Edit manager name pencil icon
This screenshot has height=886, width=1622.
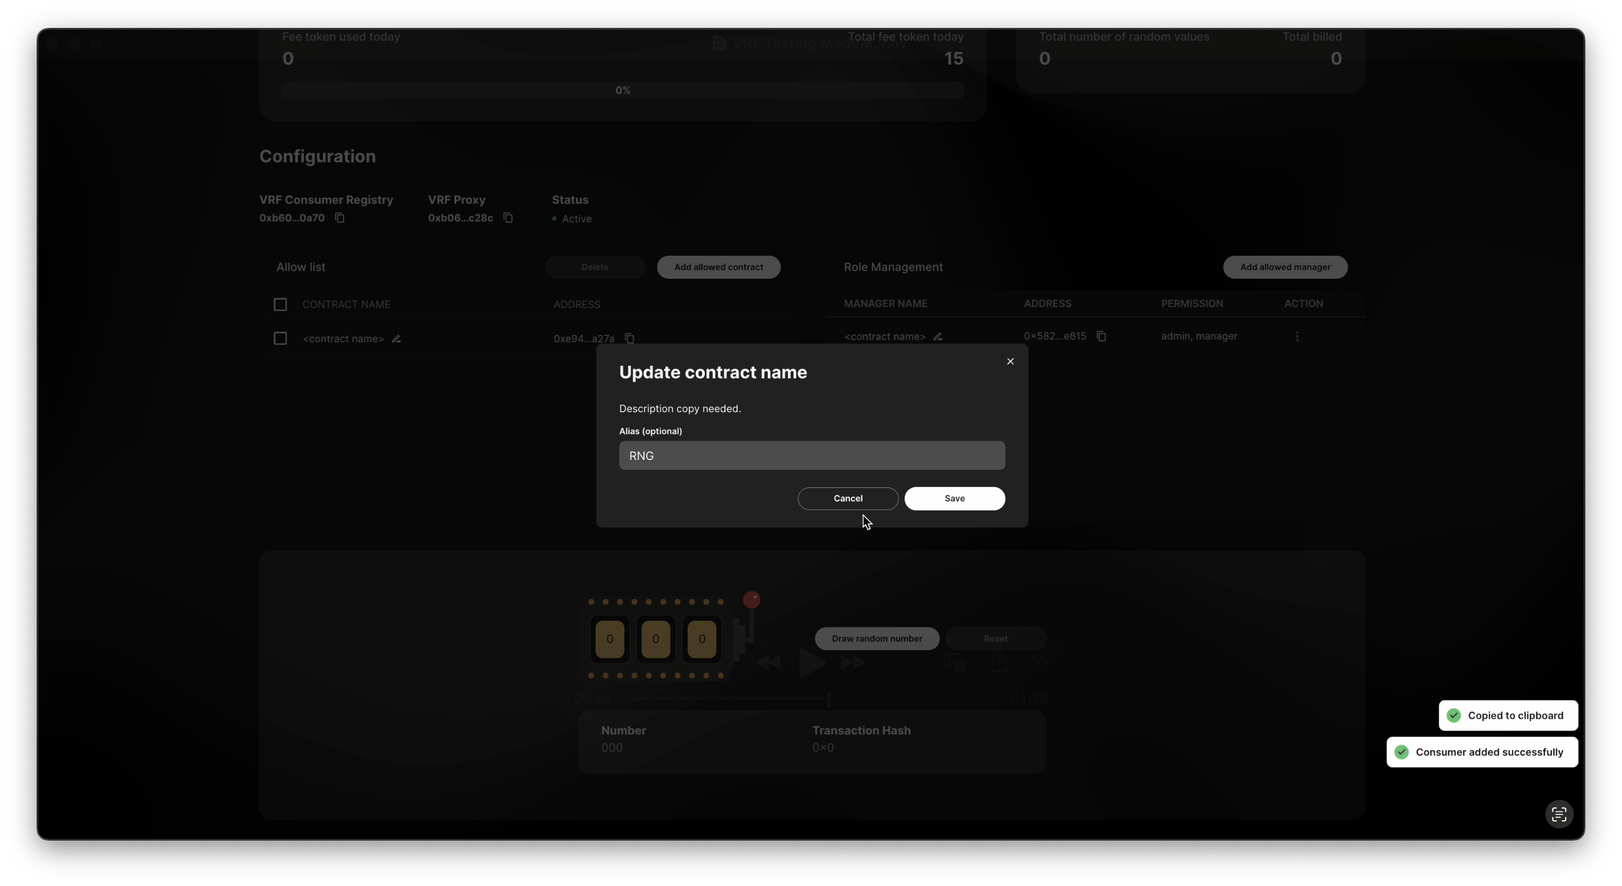pos(937,336)
